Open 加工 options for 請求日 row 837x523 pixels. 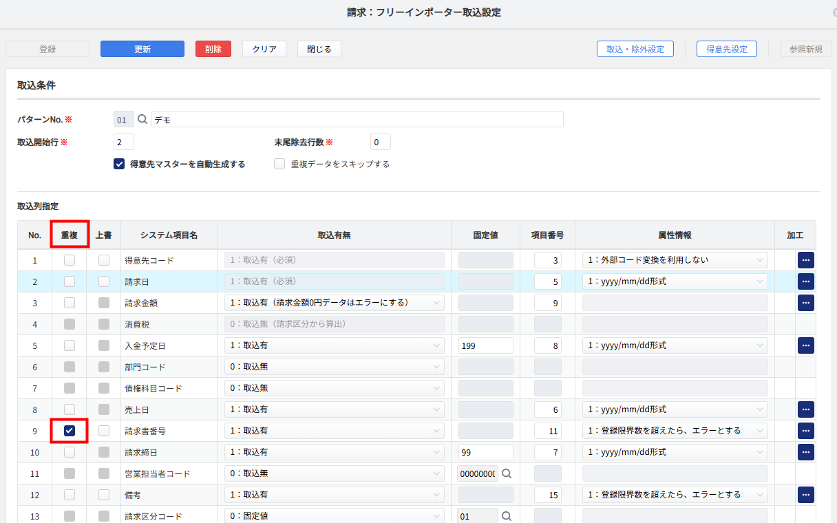pyautogui.click(x=805, y=281)
